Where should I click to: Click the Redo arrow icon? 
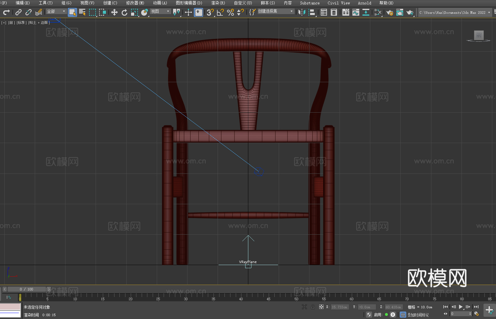point(6,12)
